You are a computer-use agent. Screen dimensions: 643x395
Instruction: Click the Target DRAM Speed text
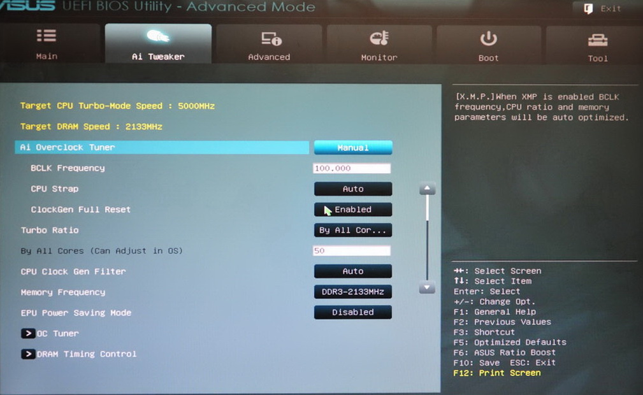coord(91,126)
